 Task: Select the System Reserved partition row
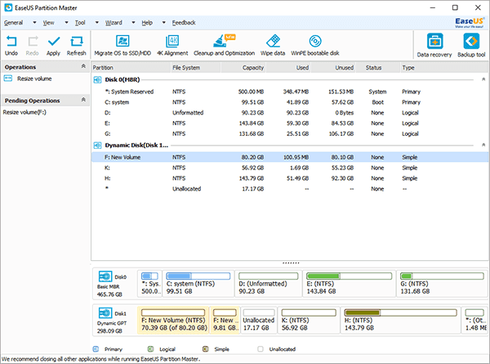290,92
